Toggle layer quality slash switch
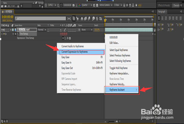184x124 pixels. click(x=65, y=30)
